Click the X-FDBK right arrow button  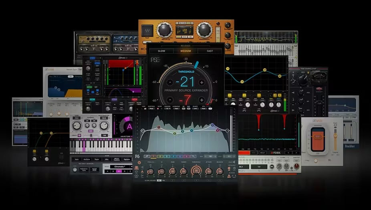(296, 153)
